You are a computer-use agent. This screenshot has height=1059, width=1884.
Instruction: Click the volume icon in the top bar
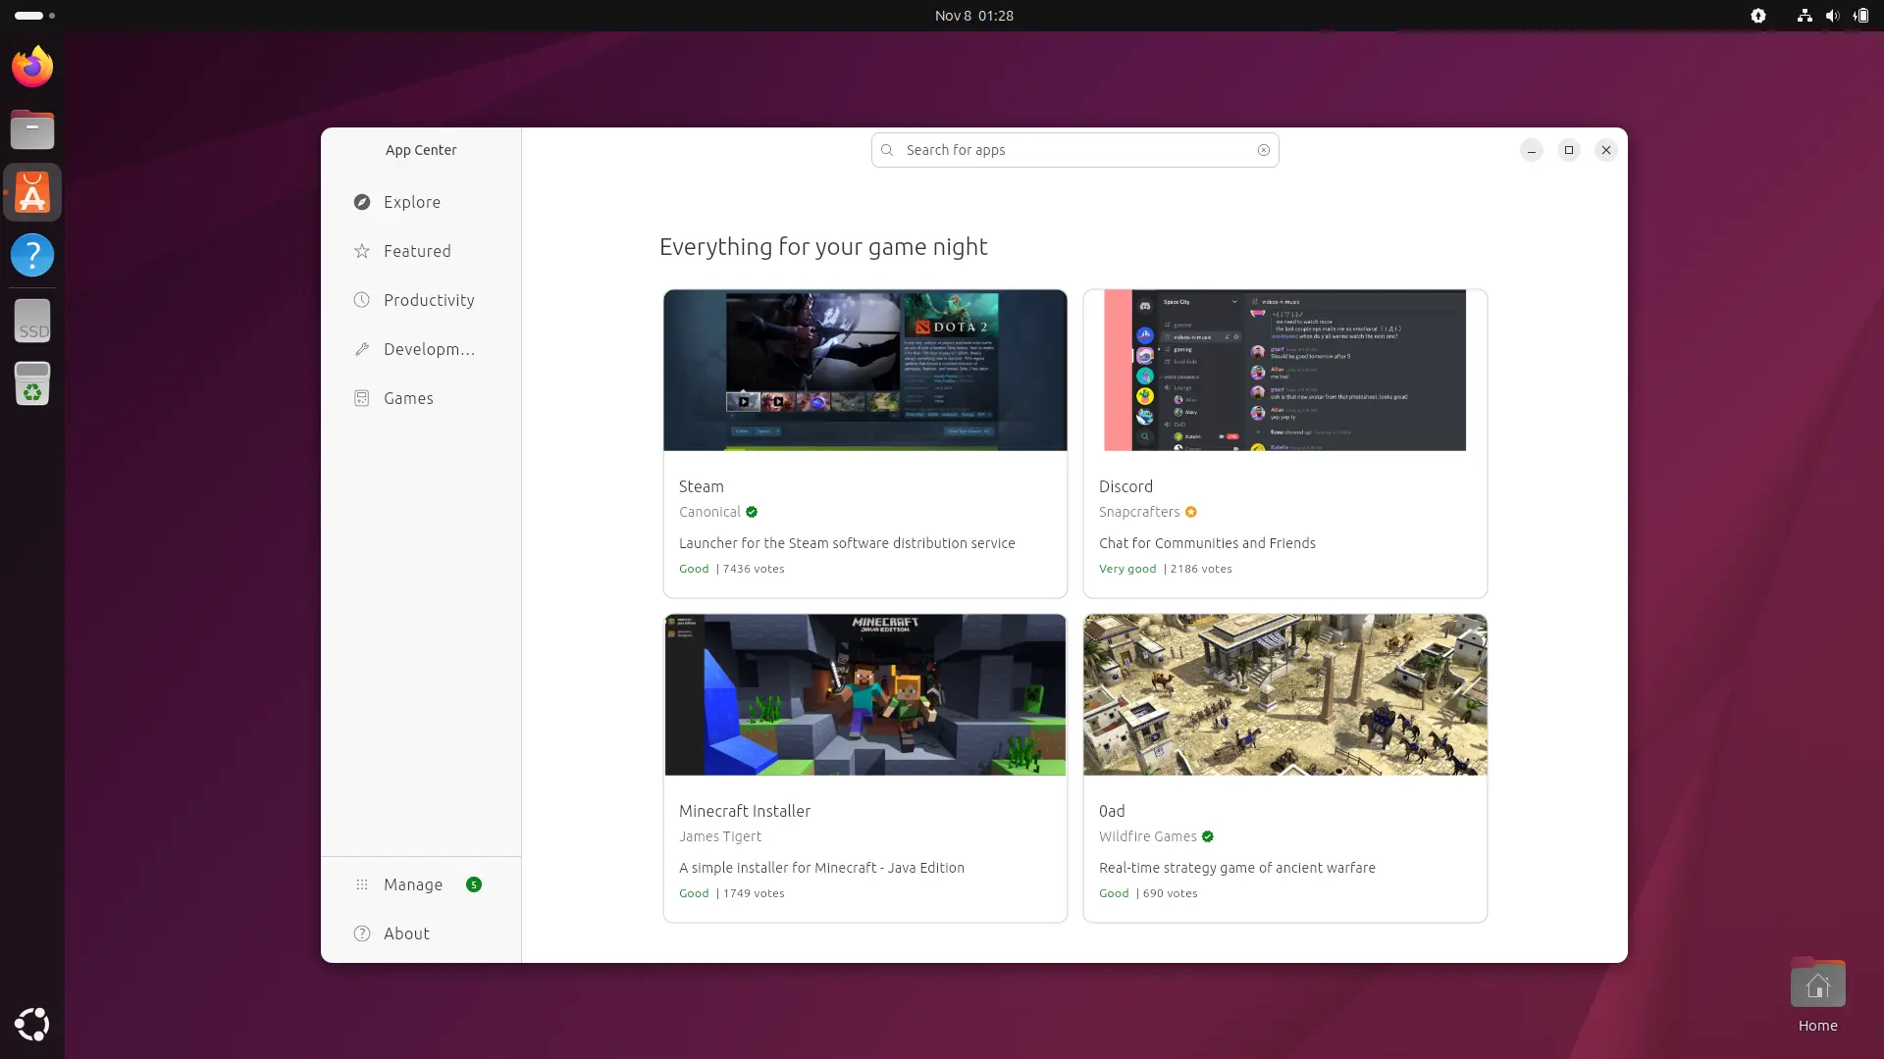click(x=1833, y=16)
